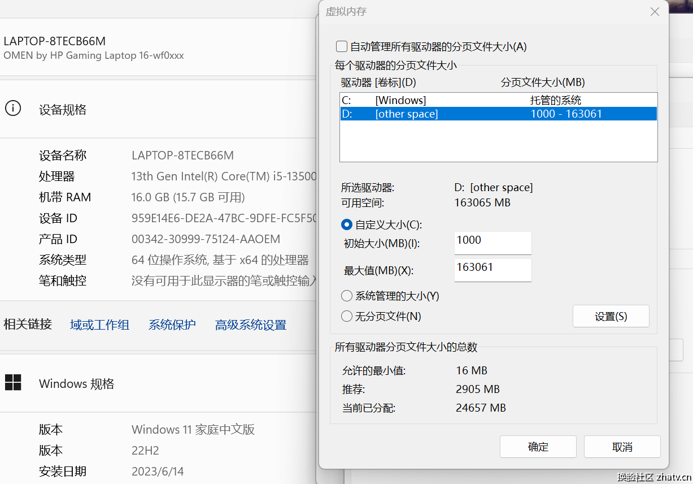Click the Windows 11 家庭中文版 edition value
The height and width of the screenshot is (484, 693).
(x=193, y=430)
